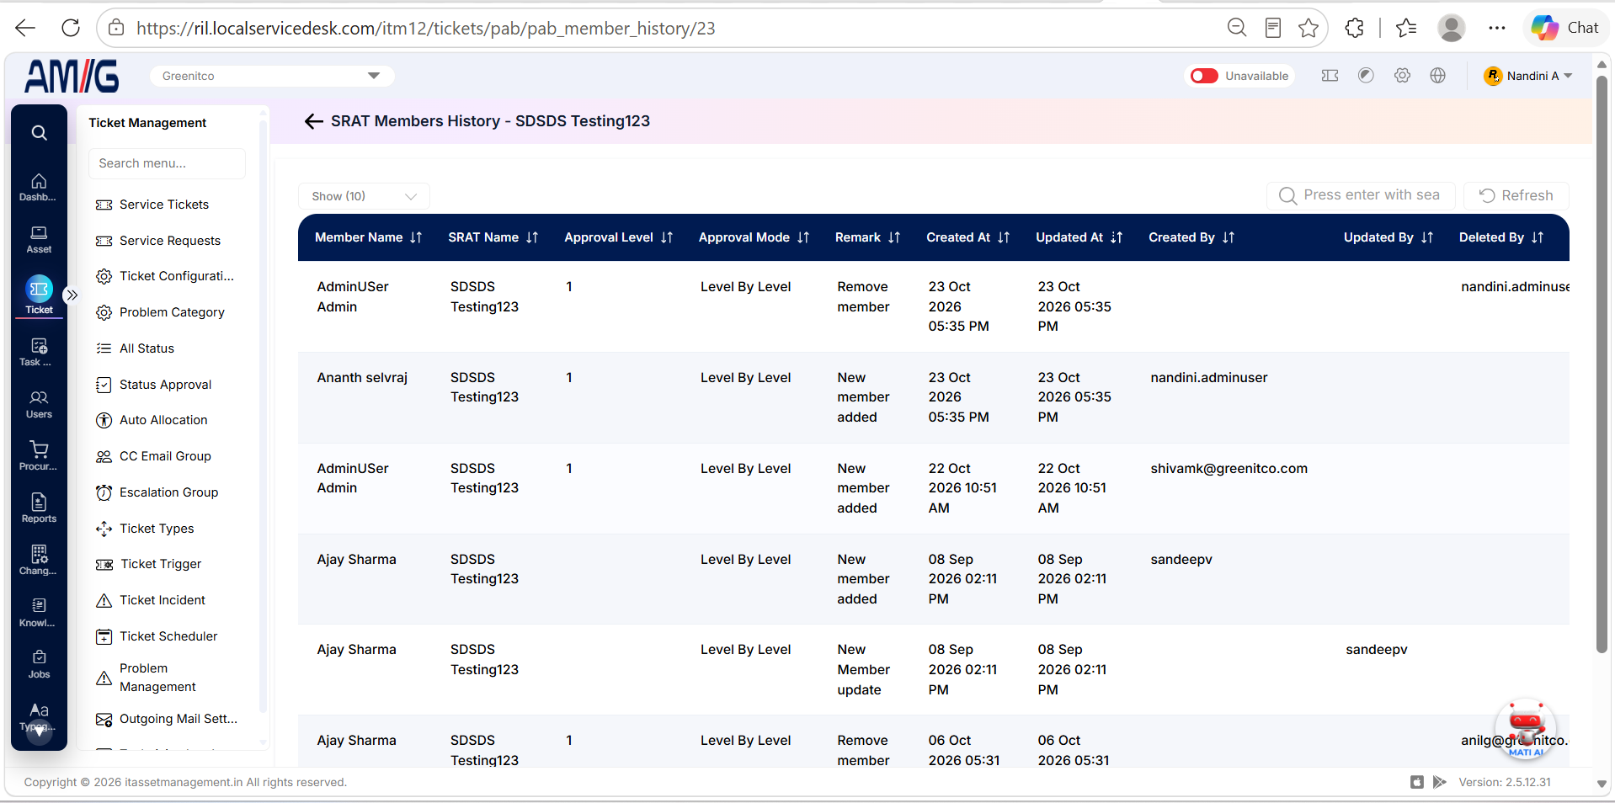The image size is (1615, 803).
Task: Click the back arrow beside SRAT Members History
Action: pyautogui.click(x=313, y=121)
